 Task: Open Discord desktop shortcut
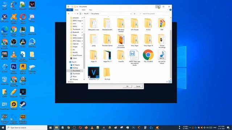click(x=32, y=18)
